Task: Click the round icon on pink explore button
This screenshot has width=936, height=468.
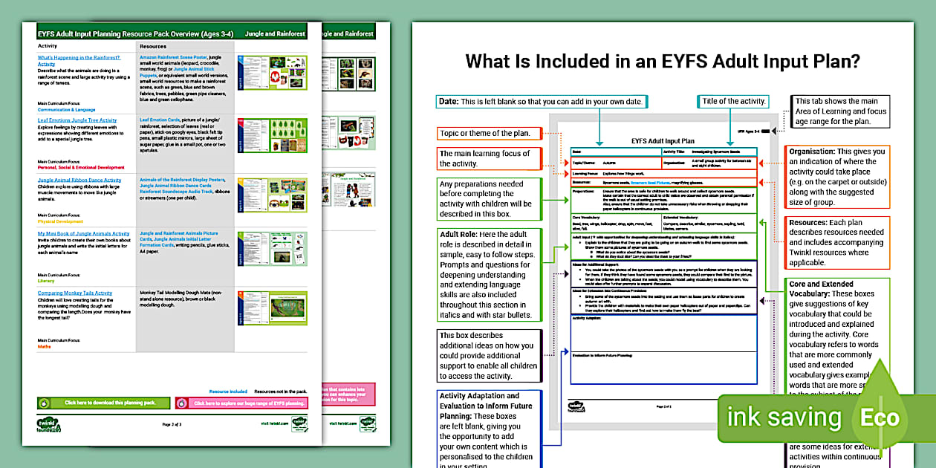Action: click(x=182, y=403)
